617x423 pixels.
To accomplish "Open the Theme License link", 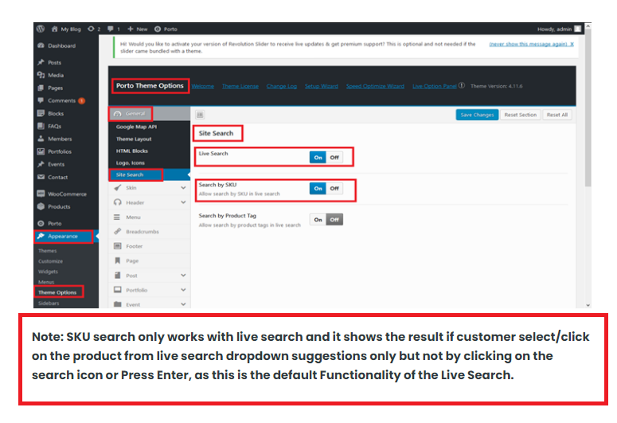I will (240, 86).
